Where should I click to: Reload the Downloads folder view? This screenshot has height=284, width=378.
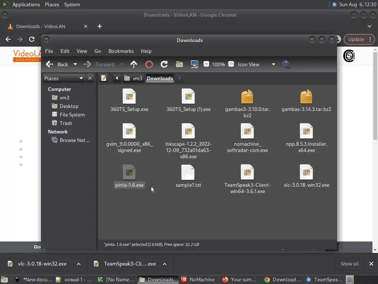[x=164, y=64]
